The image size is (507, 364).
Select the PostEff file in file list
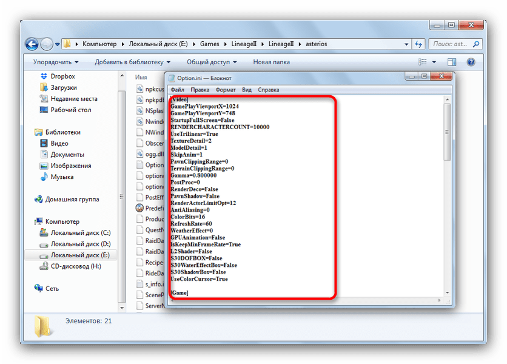(150, 197)
